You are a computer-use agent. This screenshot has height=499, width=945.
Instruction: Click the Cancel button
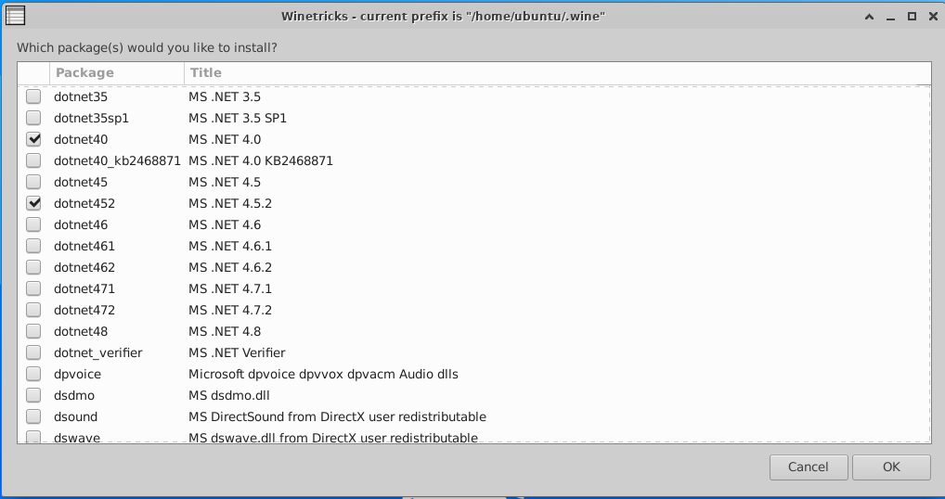[x=809, y=467]
